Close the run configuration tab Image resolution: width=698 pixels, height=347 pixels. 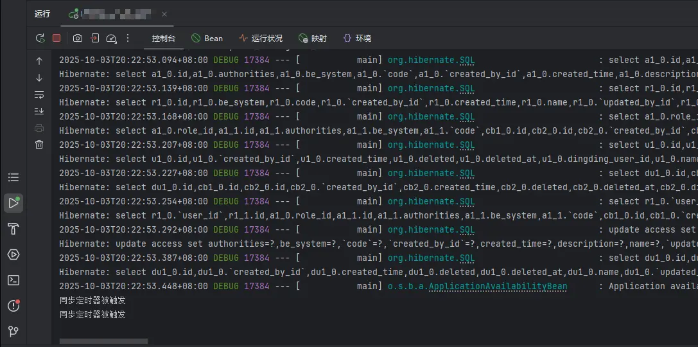165,13
